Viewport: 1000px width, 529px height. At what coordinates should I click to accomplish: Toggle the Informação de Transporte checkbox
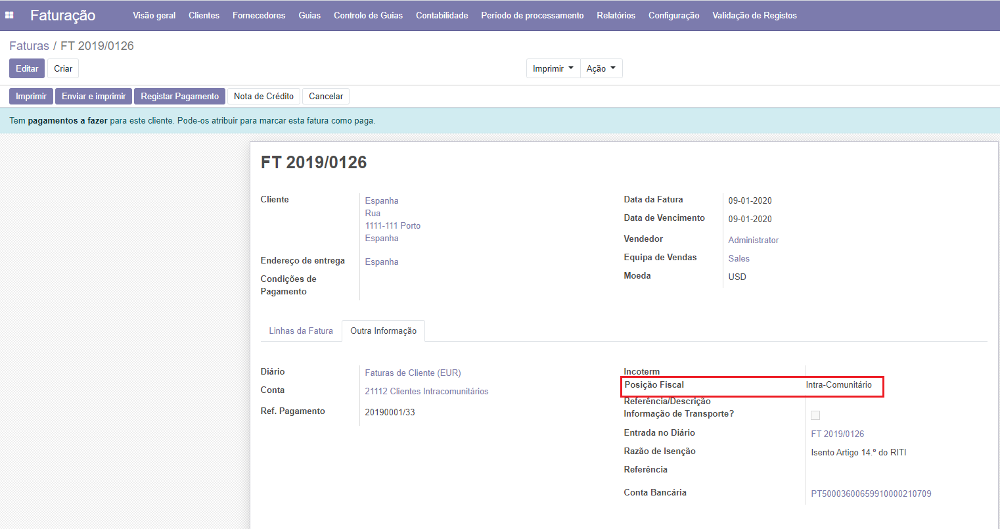[x=815, y=415]
